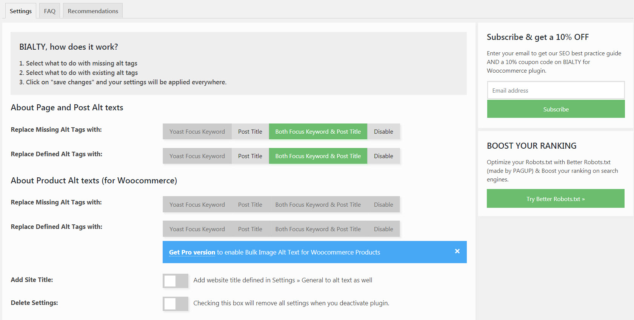Image resolution: width=634 pixels, height=320 pixels.
Task: Set page defined alt tags to Yoast Focus Keyword
Action: [x=197, y=156]
